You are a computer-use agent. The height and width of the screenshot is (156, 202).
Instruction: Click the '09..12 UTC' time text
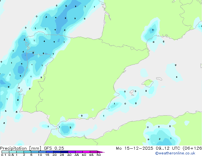pos(168,148)
